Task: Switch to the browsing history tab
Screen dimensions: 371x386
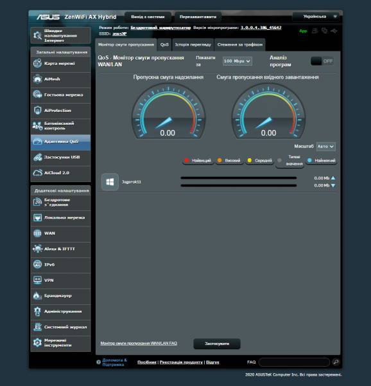Action: pos(193,45)
